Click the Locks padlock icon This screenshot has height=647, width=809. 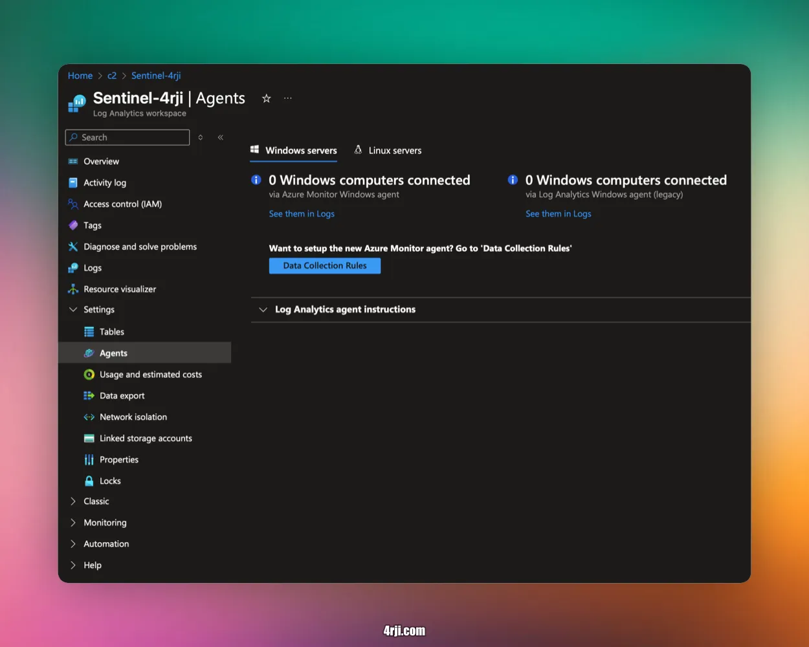pyautogui.click(x=89, y=481)
